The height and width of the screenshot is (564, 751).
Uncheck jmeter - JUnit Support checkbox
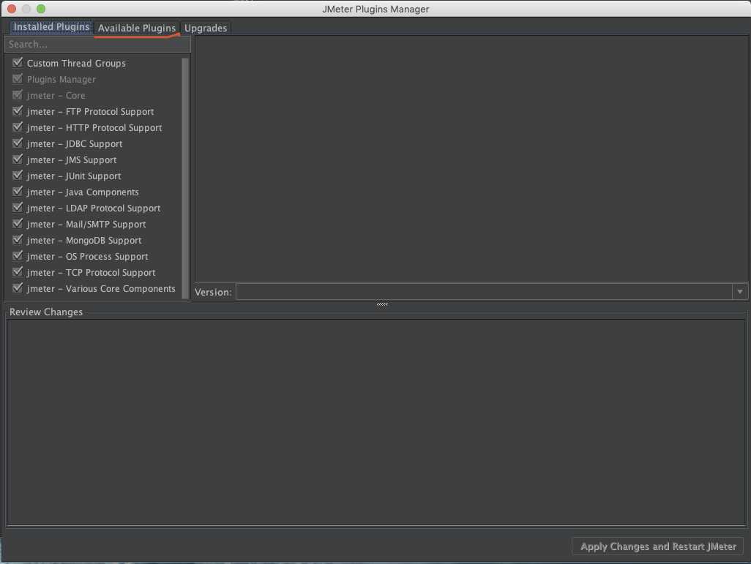(x=18, y=176)
